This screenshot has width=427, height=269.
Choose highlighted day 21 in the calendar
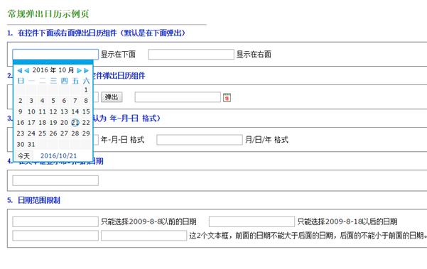75,122
